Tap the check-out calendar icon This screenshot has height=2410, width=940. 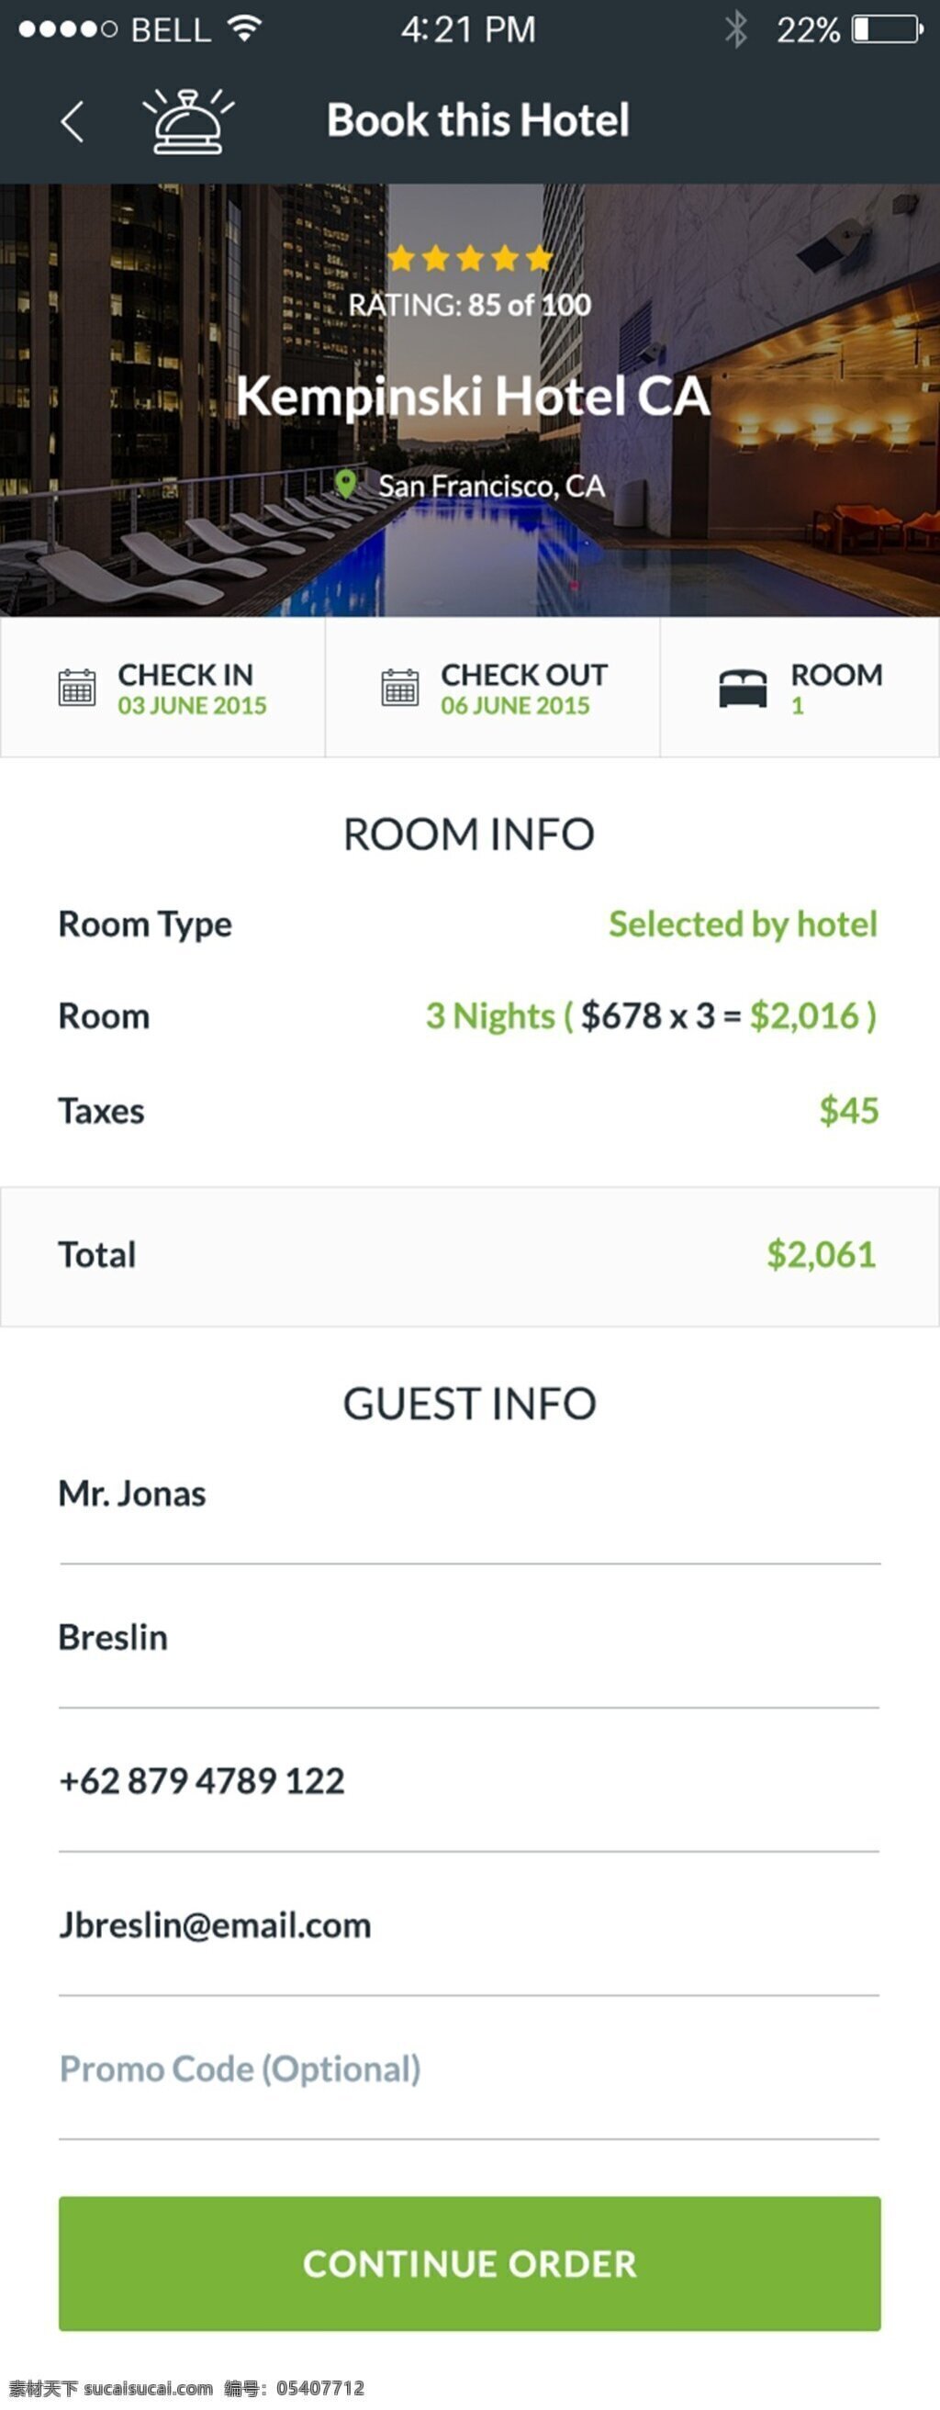coord(400,688)
